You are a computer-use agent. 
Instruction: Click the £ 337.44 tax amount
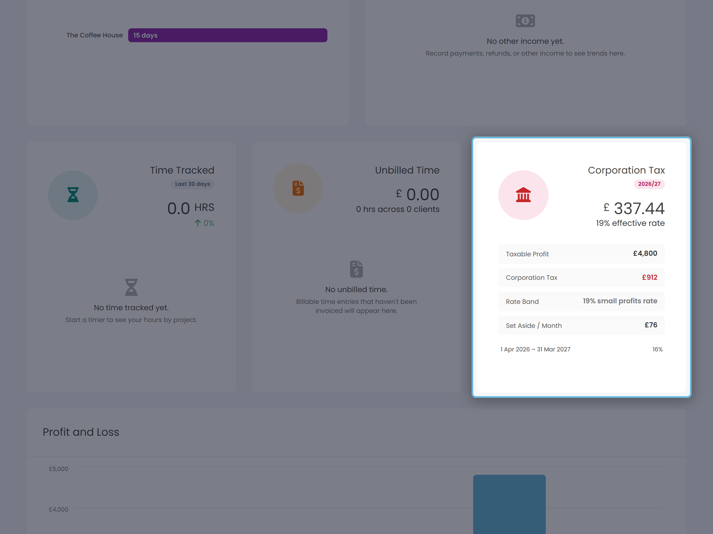pos(634,208)
